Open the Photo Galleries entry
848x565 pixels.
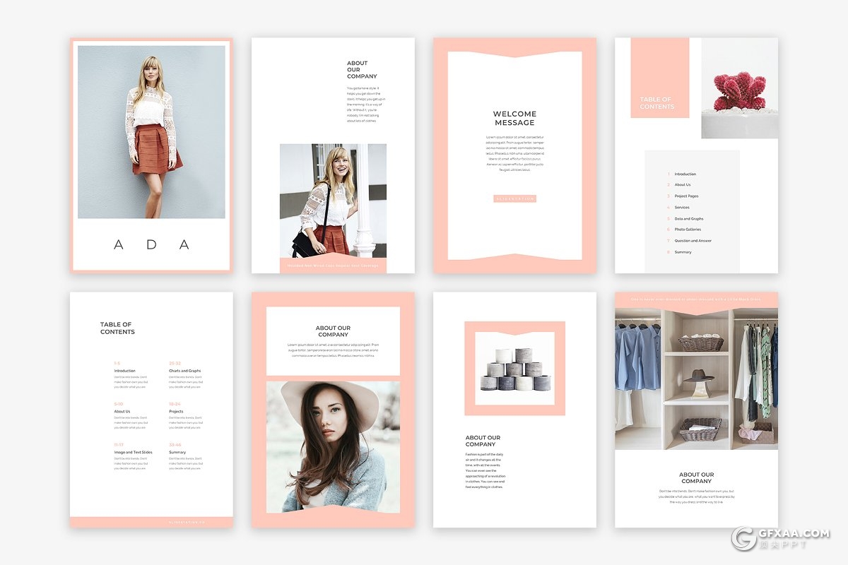point(688,230)
